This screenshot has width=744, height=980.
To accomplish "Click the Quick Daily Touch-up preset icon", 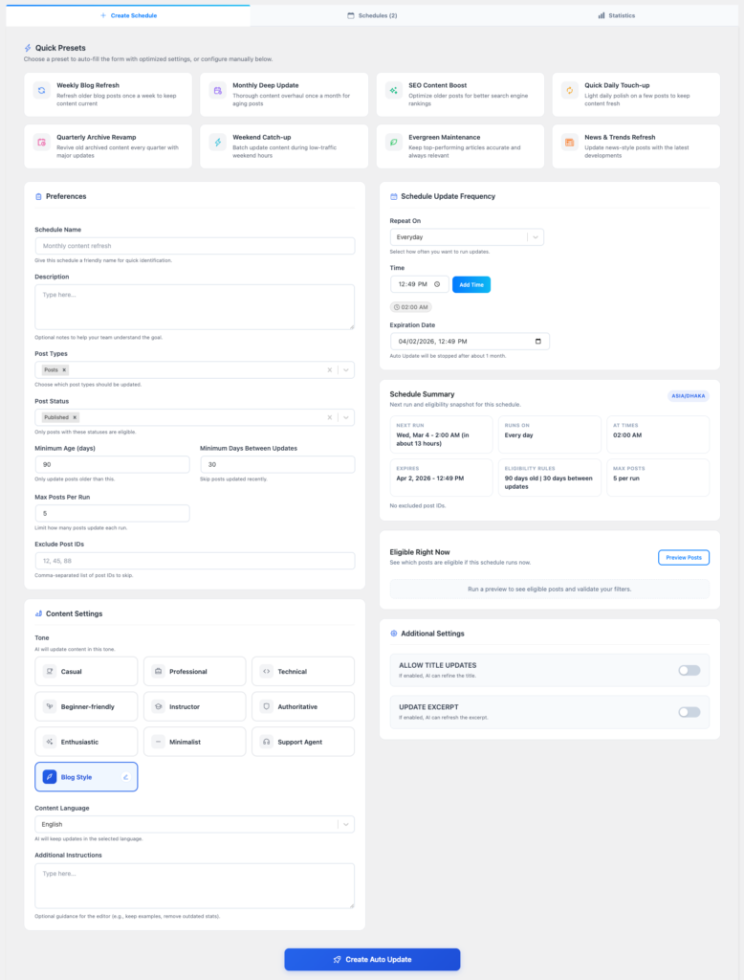I will coord(569,90).
